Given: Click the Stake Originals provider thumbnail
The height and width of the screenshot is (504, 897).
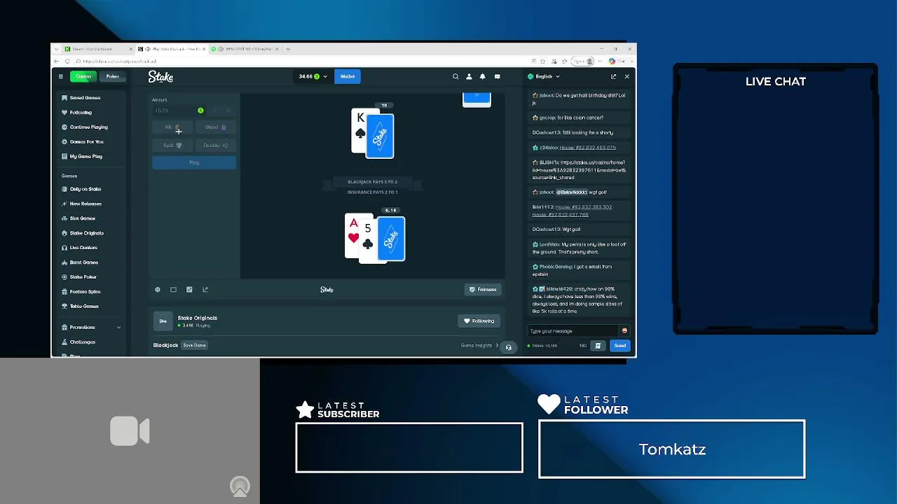Looking at the screenshot, I should (163, 321).
